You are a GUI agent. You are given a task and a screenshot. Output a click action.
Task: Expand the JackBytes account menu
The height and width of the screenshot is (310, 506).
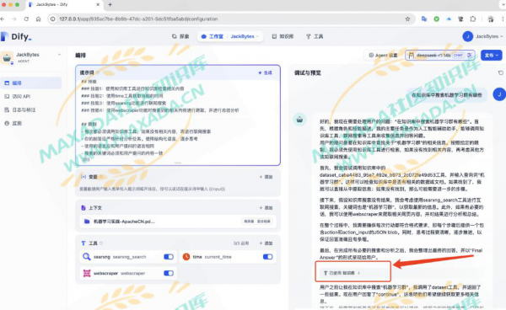click(x=483, y=36)
